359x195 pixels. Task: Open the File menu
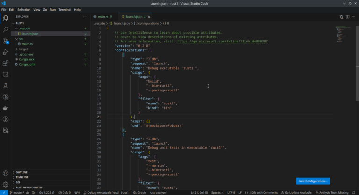click(4, 10)
